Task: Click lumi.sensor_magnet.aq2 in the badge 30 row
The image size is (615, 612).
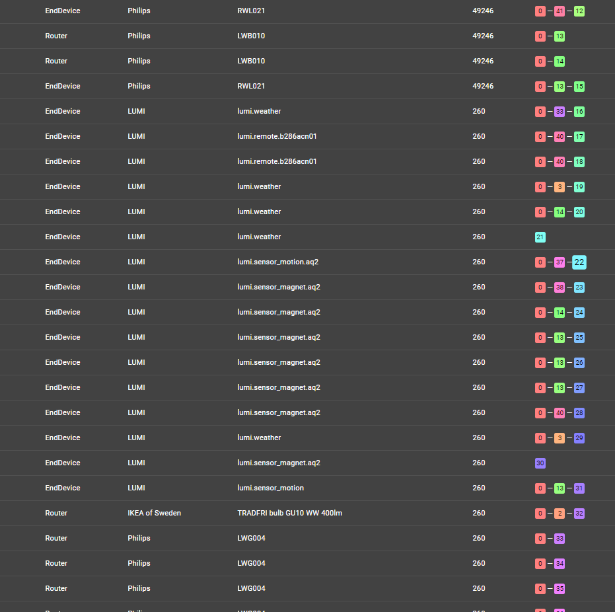Action: coord(279,463)
